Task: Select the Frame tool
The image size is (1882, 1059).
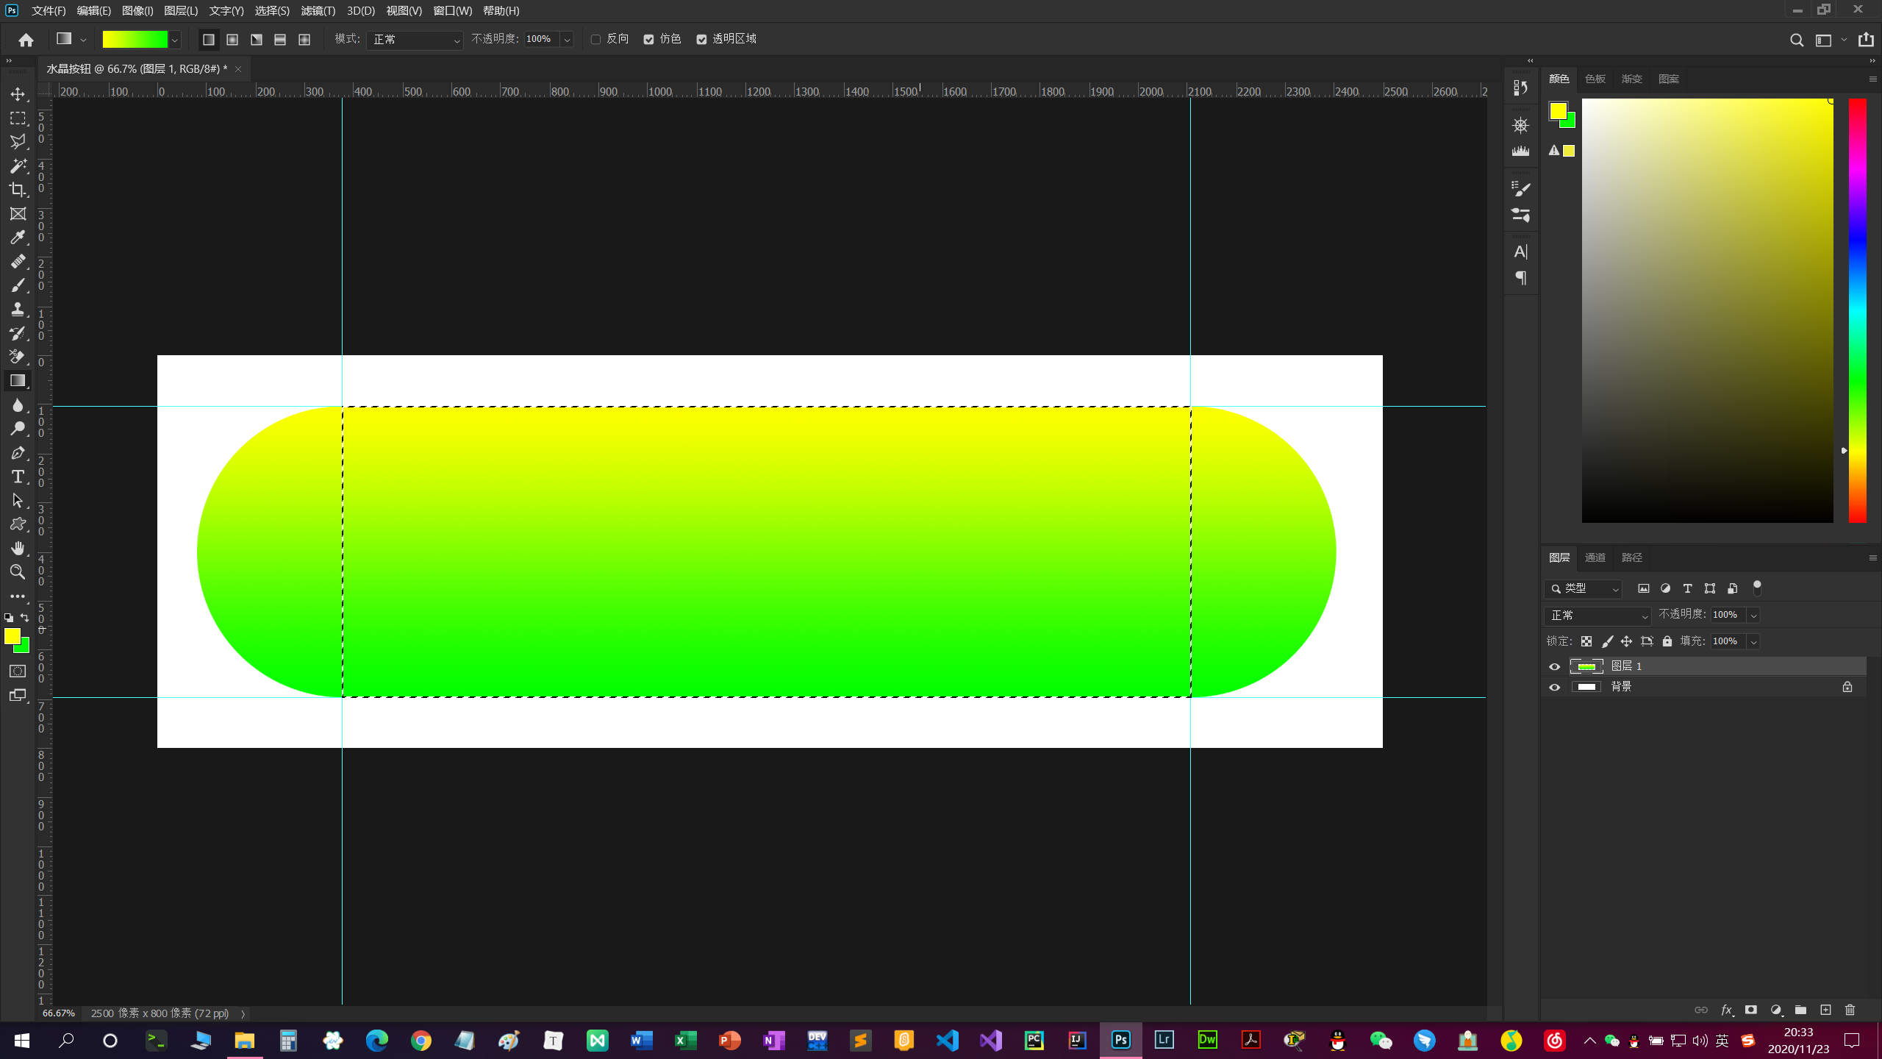Action: tap(18, 214)
